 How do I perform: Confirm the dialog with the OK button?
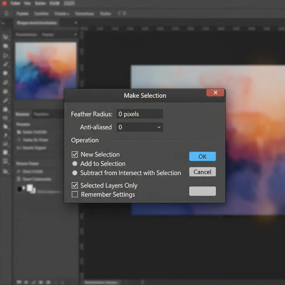[202, 156]
